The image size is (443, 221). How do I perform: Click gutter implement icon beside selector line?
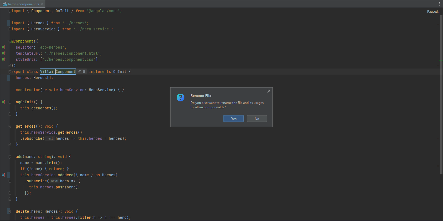(x=3, y=47)
